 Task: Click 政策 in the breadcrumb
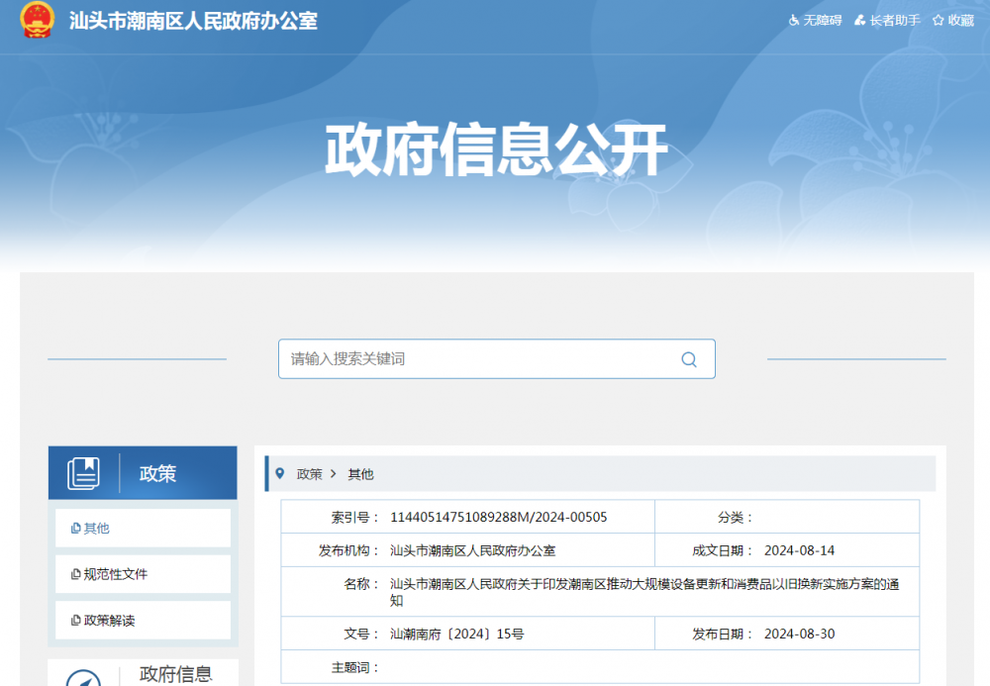click(310, 474)
